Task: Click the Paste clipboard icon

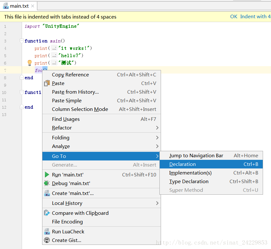Action: point(47,83)
